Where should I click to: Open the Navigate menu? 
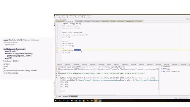point(64,17)
